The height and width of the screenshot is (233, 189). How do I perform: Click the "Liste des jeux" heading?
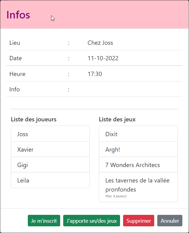[117, 119]
